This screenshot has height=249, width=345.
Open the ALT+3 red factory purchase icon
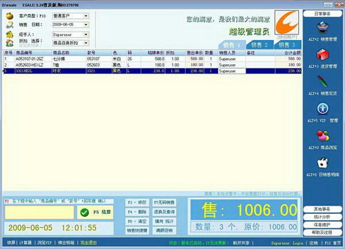pos(323,54)
